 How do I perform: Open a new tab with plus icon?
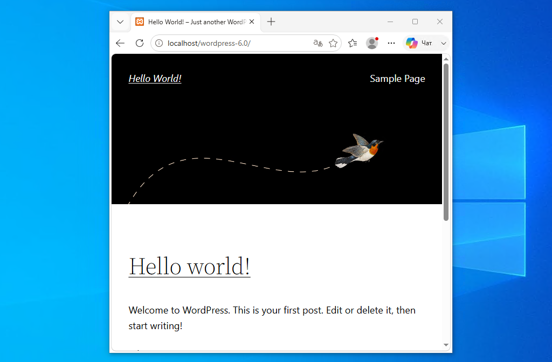tap(271, 22)
